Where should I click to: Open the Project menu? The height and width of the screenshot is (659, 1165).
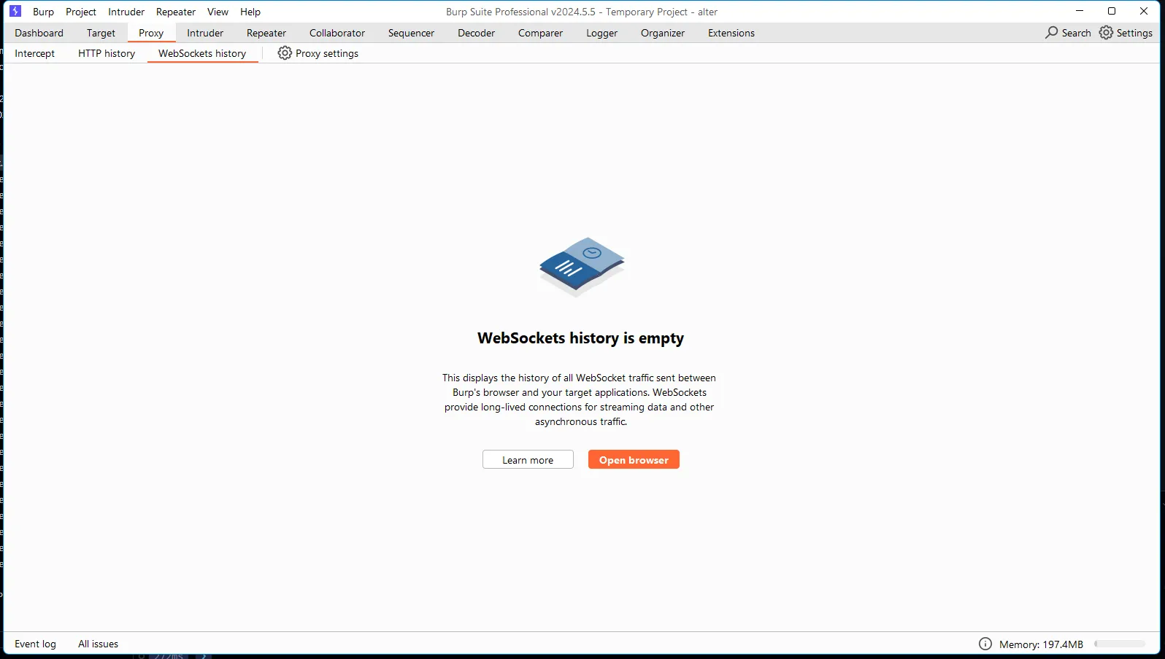(x=81, y=12)
